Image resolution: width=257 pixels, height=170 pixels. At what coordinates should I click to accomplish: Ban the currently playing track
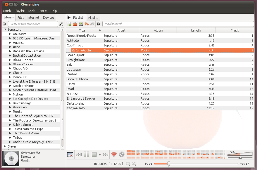[x=121, y=154]
